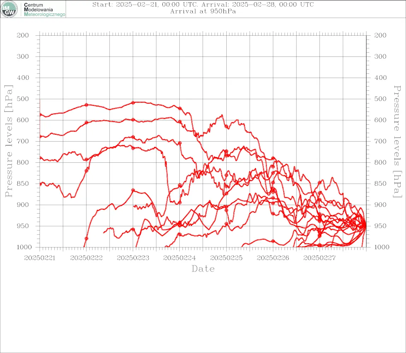Click the x-axis date label 20250222
This screenshot has height=353, width=406.
(86, 258)
